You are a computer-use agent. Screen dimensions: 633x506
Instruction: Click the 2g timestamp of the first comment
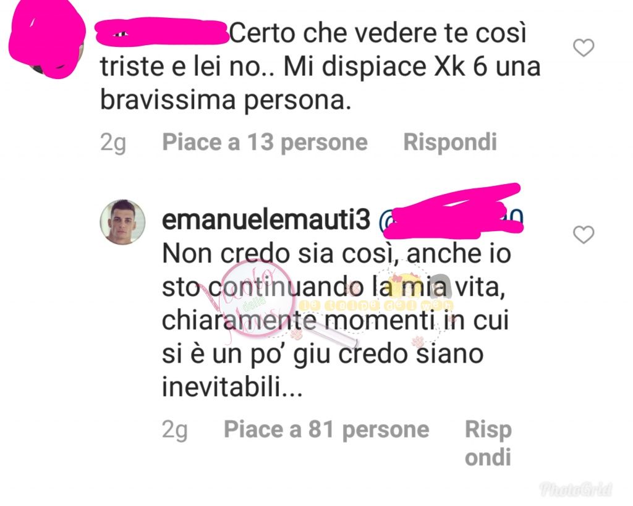coord(113,143)
